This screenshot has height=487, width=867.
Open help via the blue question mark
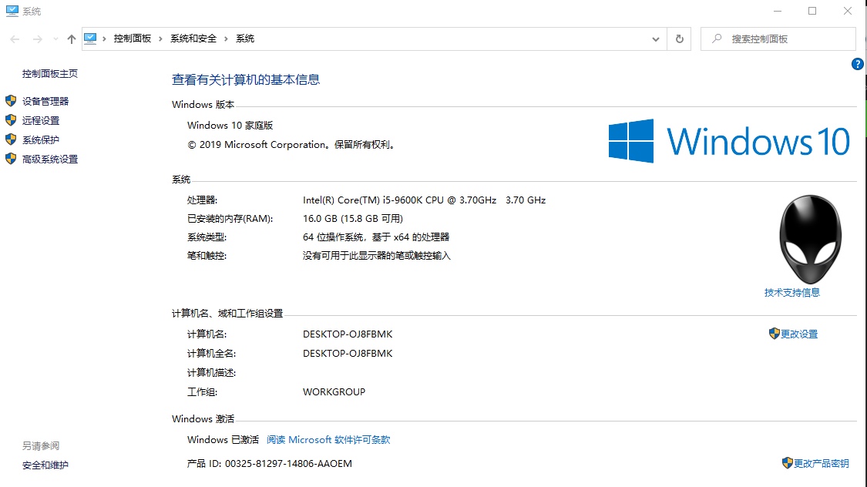(x=857, y=65)
